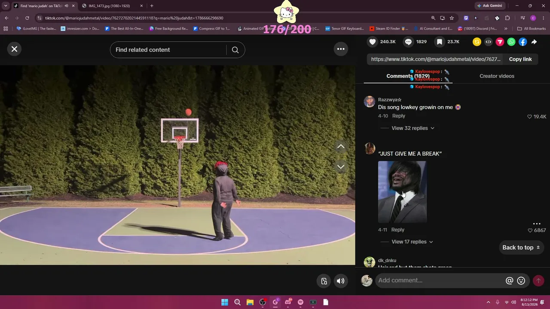Post the comment with the red arrow button
550x309 pixels.
[538, 281]
